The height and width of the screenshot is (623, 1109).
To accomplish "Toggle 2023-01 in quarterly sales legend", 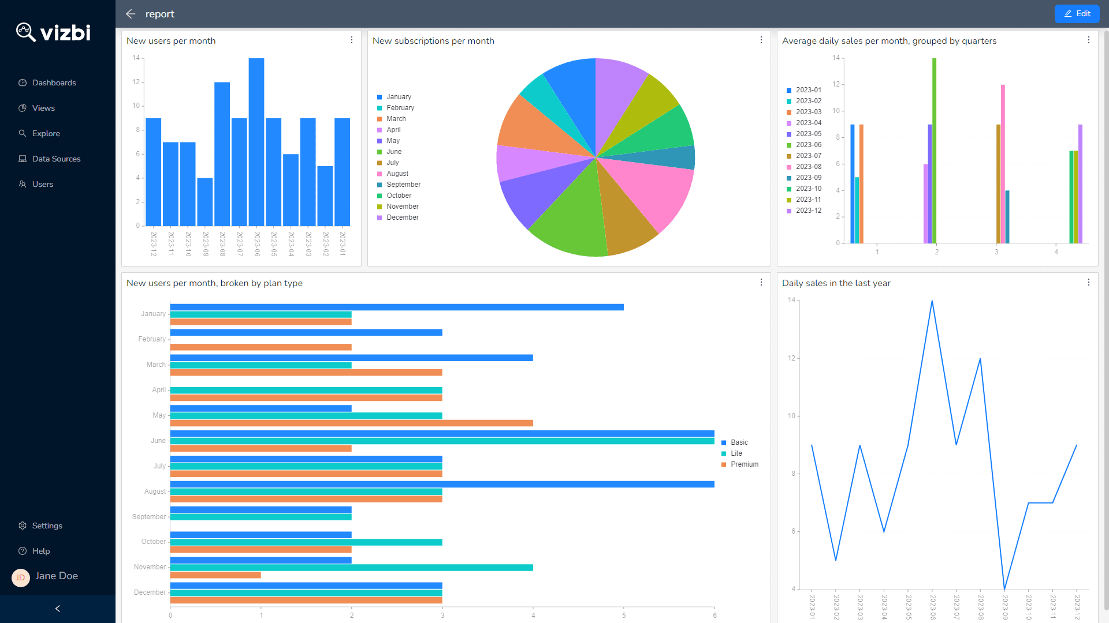I will pyautogui.click(x=804, y=90).
